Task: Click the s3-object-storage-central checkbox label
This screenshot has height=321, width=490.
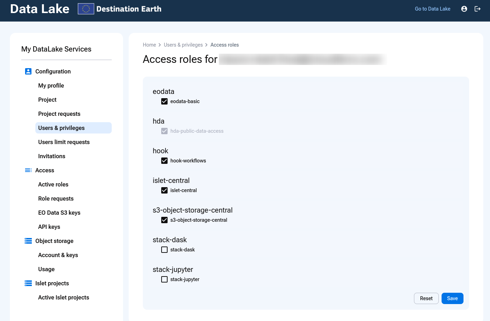Action: tap(199, 220)
